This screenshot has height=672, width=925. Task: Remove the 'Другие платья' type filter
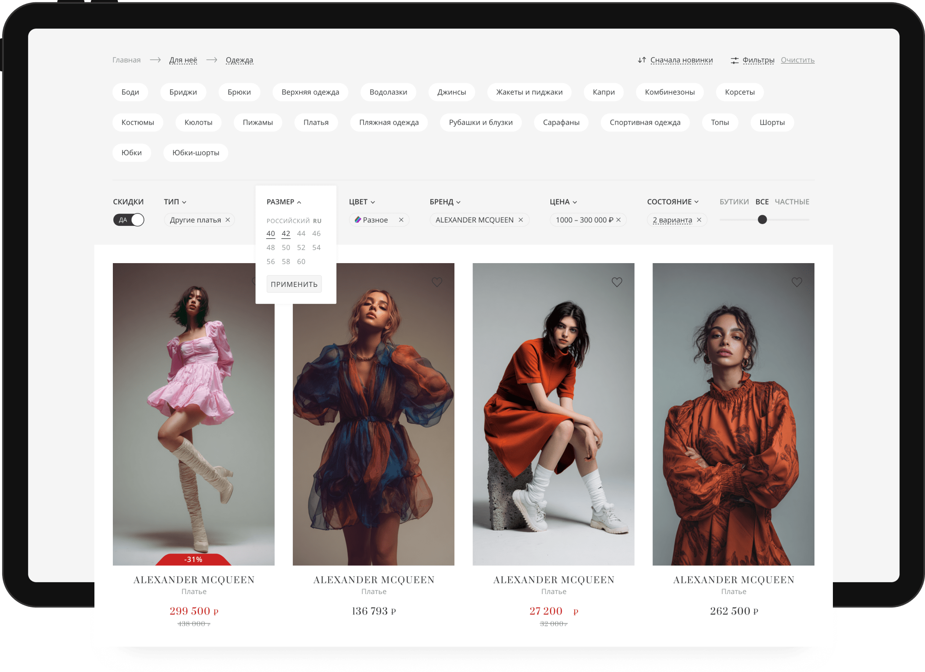[x=228, y=220]
